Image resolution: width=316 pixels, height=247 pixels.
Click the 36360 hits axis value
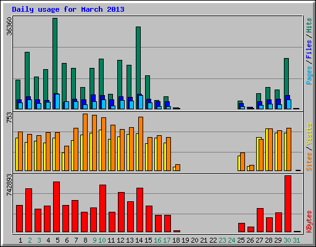[9, 27]
